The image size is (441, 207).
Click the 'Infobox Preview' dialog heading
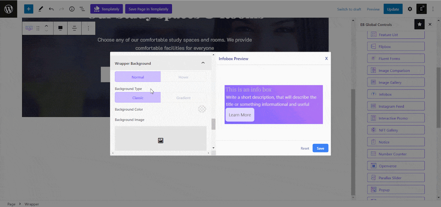[x=233, y=59]
